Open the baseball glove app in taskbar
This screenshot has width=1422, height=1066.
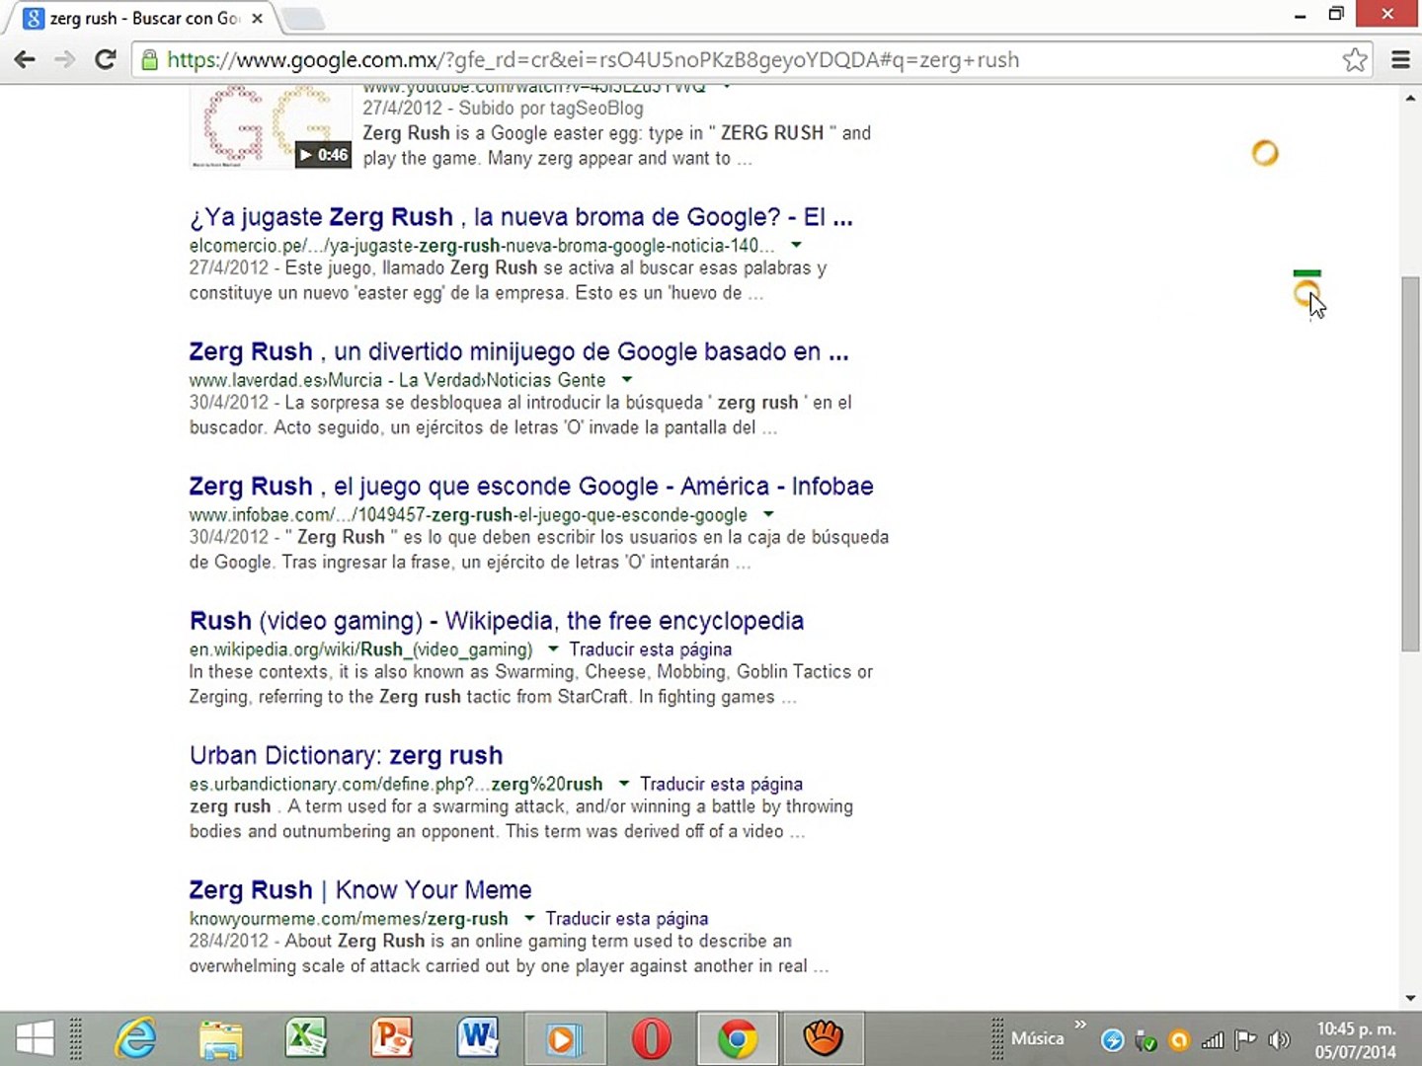823,1038
